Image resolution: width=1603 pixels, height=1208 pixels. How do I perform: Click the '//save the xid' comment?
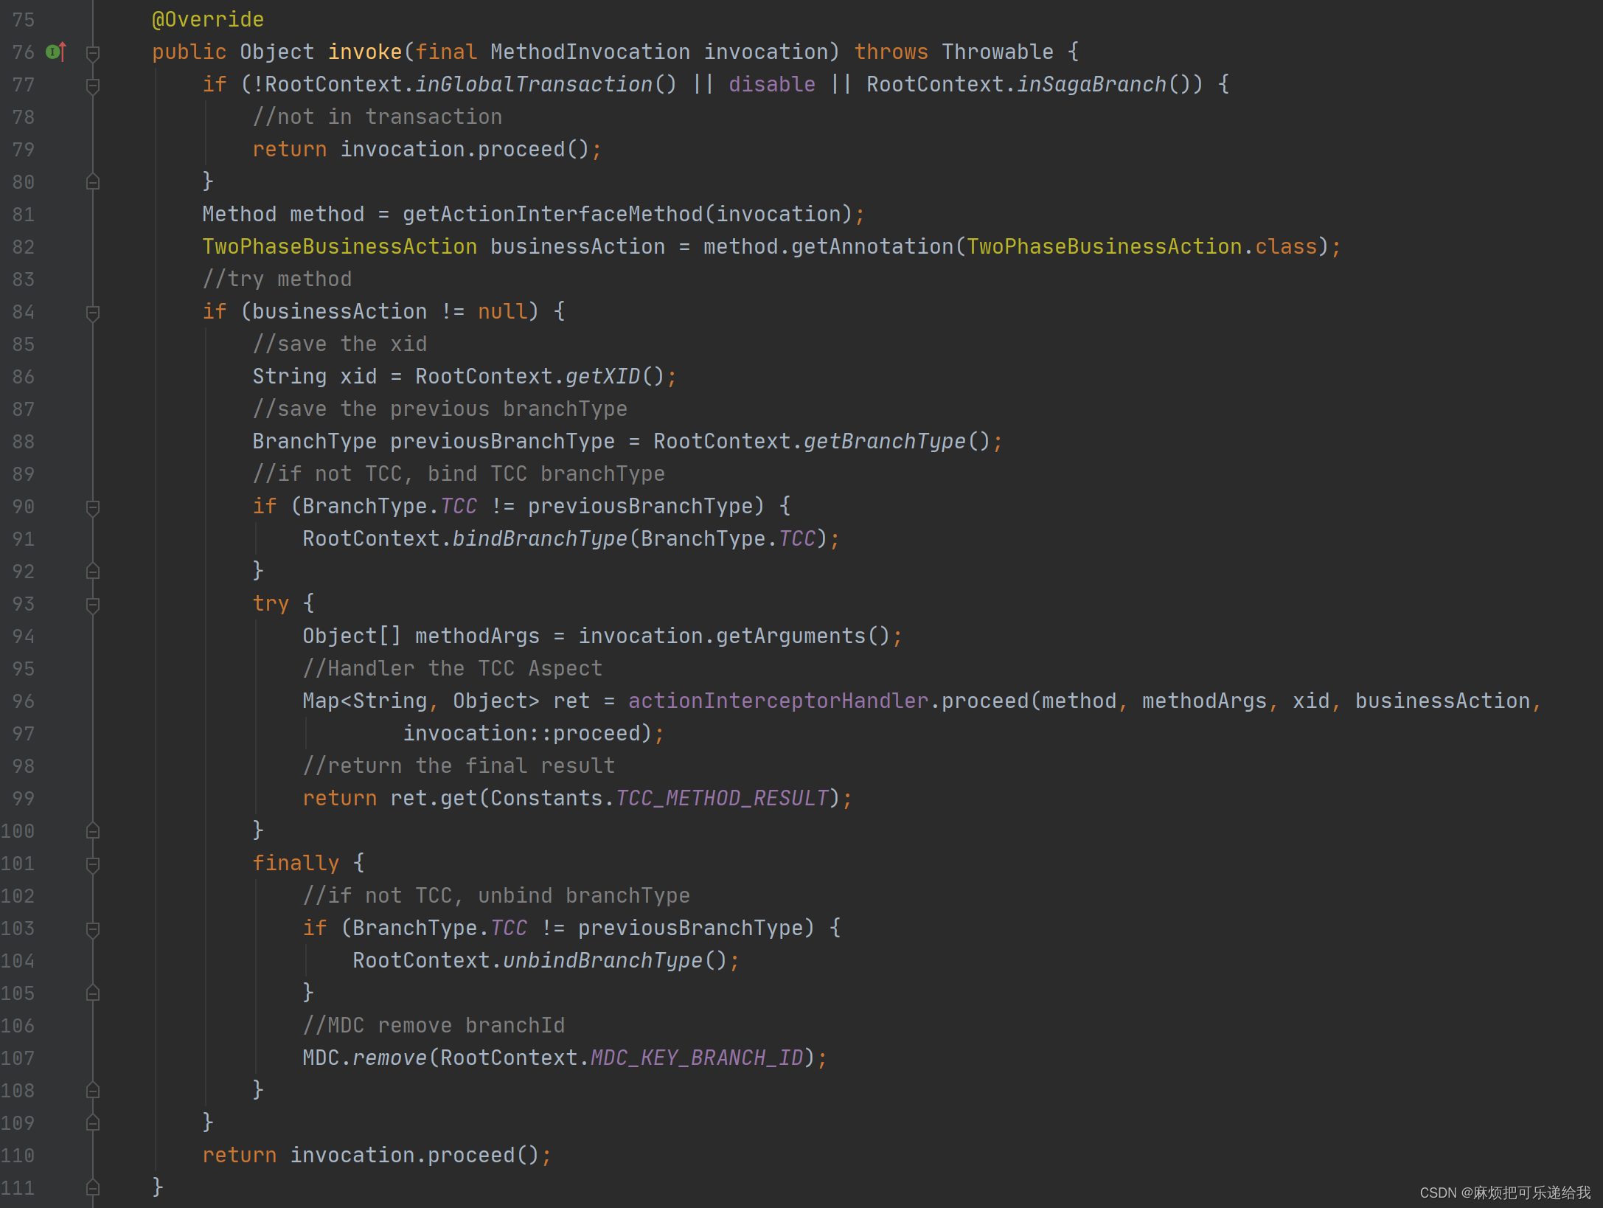(340, 344)
